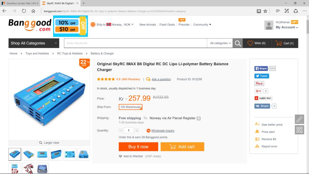Viewport: 309px width, 174px height.
Task: Pin product on Pinterest
Action: point(259,83)
